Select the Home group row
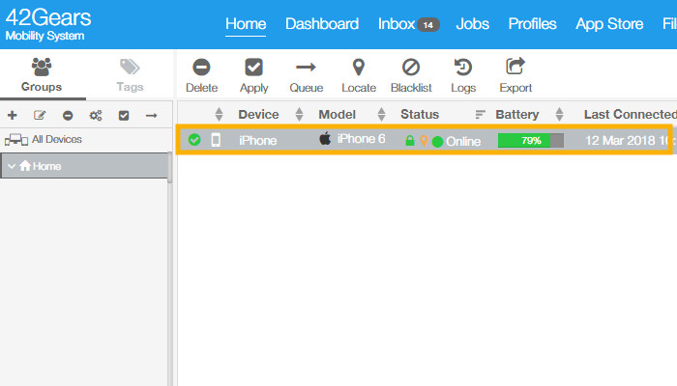 click(x=84, y=165)
